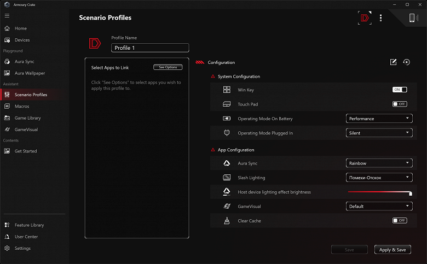The width and height of the screenshot is (427, 264).
Task: Open the three-dot more options menu
Action: tap(380, 18)
